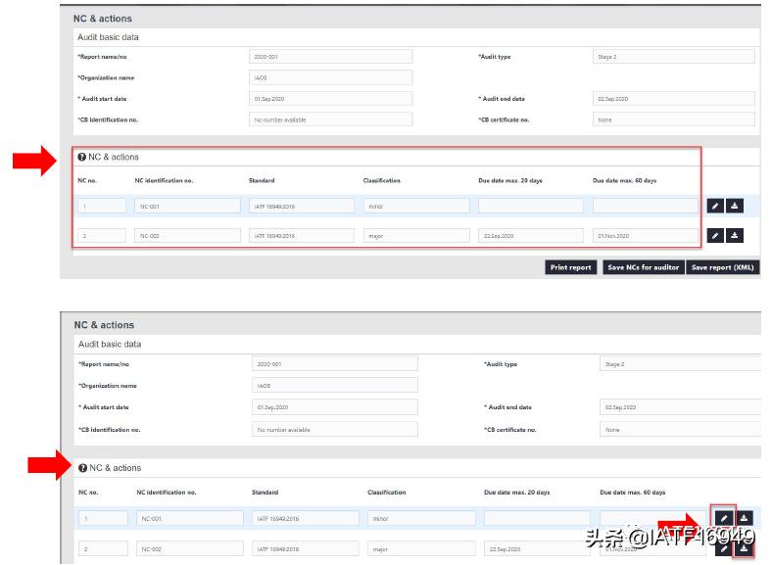Select Report name/no field in upper form

(330, 57)
